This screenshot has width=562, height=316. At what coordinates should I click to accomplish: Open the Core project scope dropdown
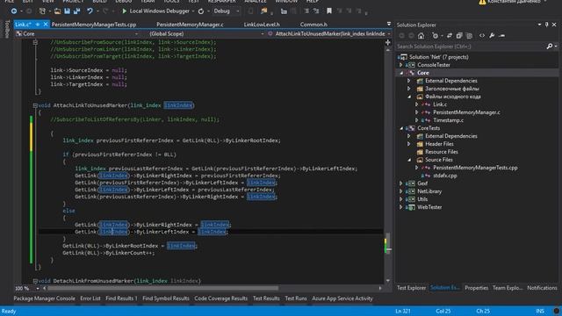pyautogui.click(x=136, y=33)
